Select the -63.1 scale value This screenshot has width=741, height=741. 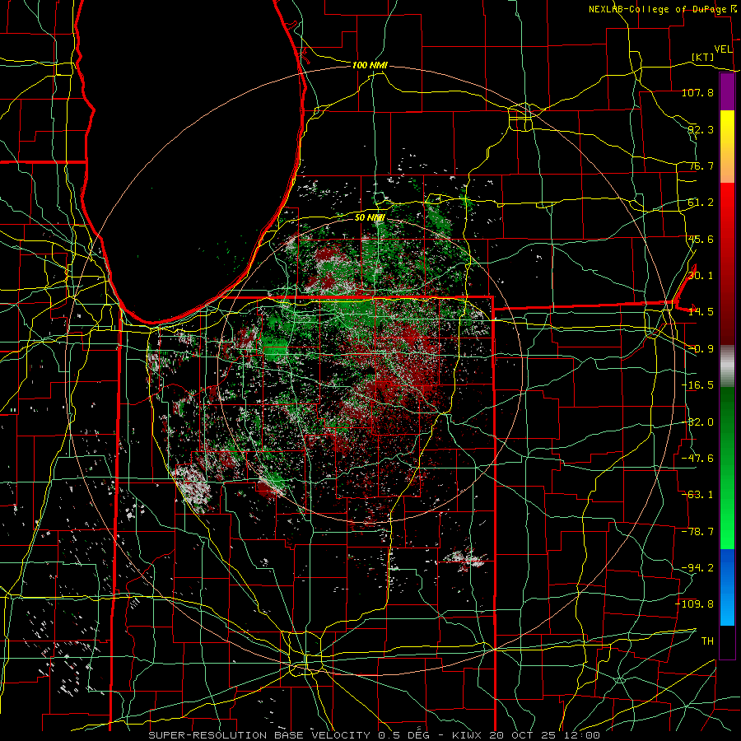tap(697, 495)
